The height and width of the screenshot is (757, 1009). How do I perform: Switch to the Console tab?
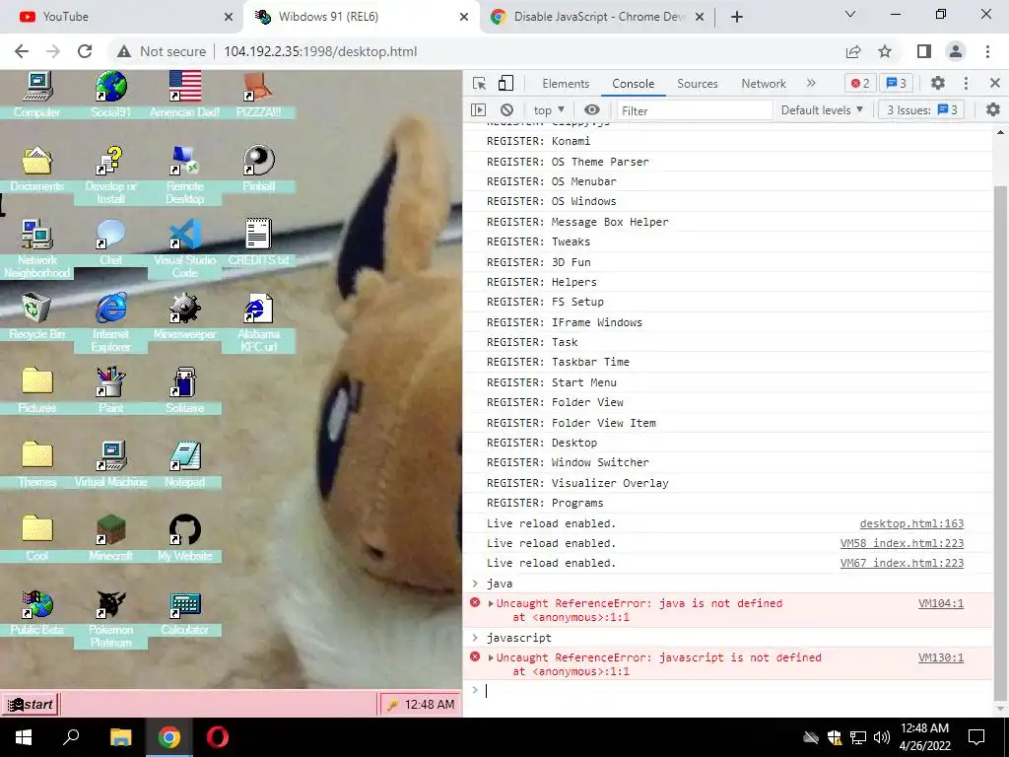click(x=634, y=83)
